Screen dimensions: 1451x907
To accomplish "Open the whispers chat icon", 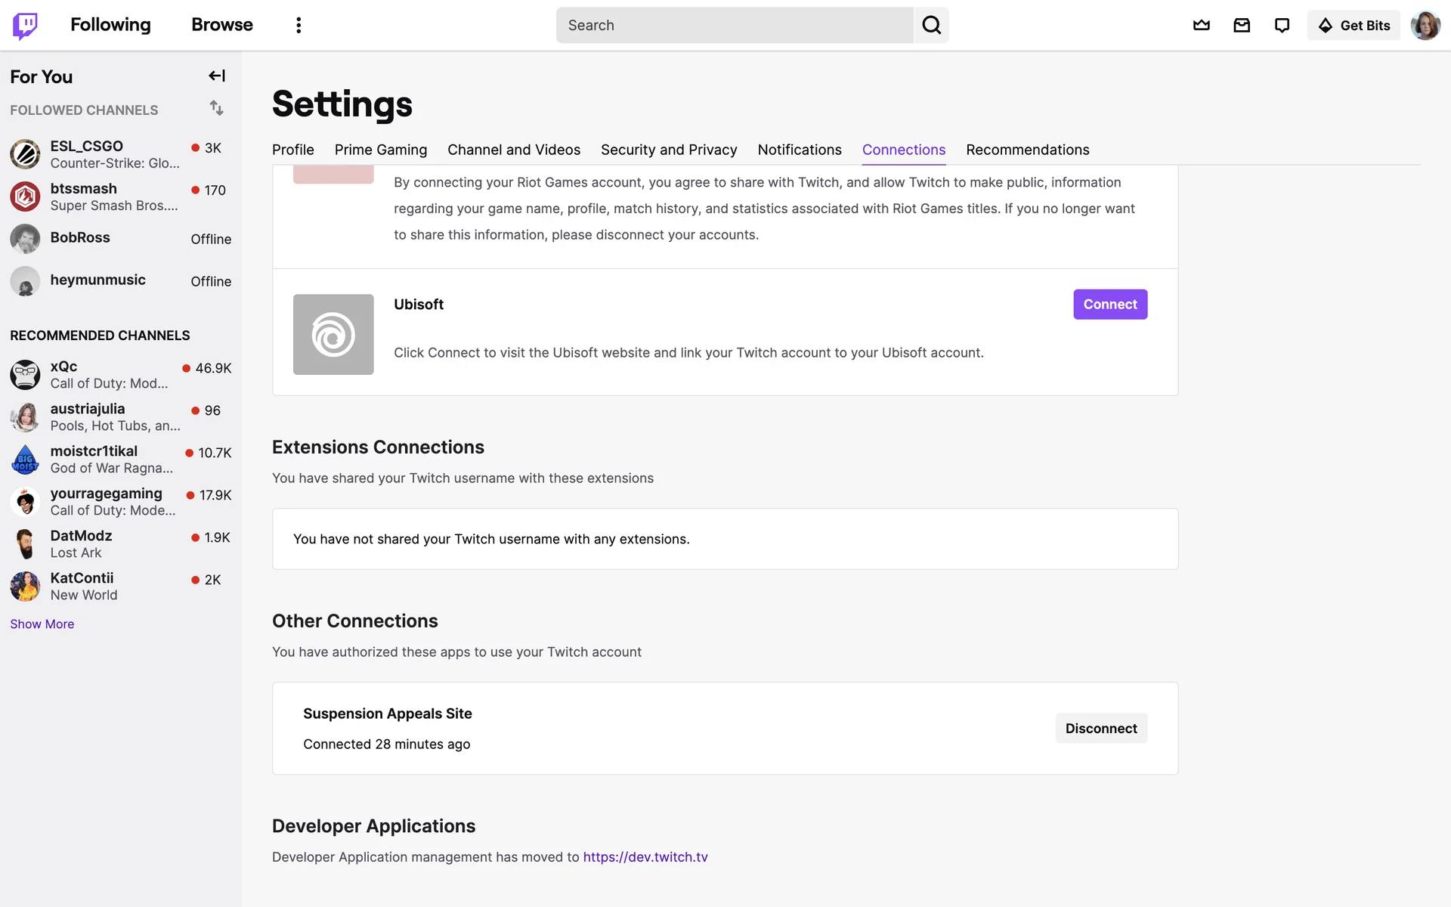I will coord(1282,26).
